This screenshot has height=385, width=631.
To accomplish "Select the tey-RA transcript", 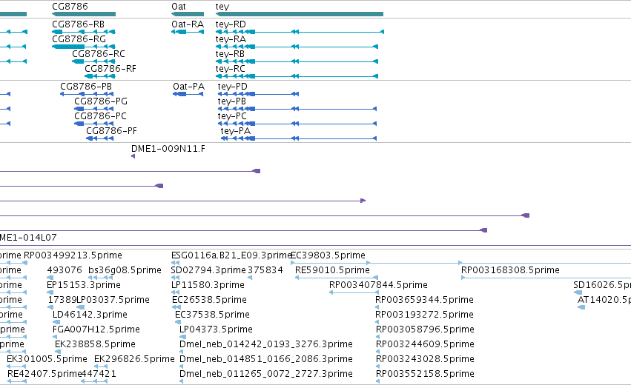I will pyautogui.click(x=231, y=39).
